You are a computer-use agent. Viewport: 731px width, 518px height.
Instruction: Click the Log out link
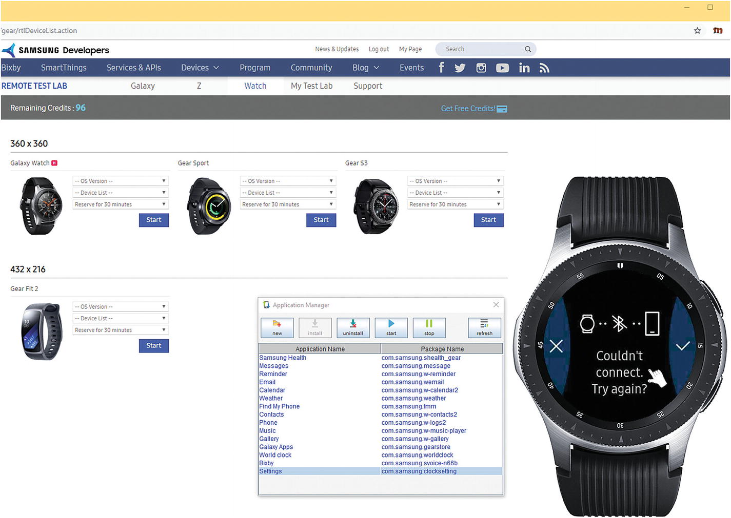(x=379, y=49)
